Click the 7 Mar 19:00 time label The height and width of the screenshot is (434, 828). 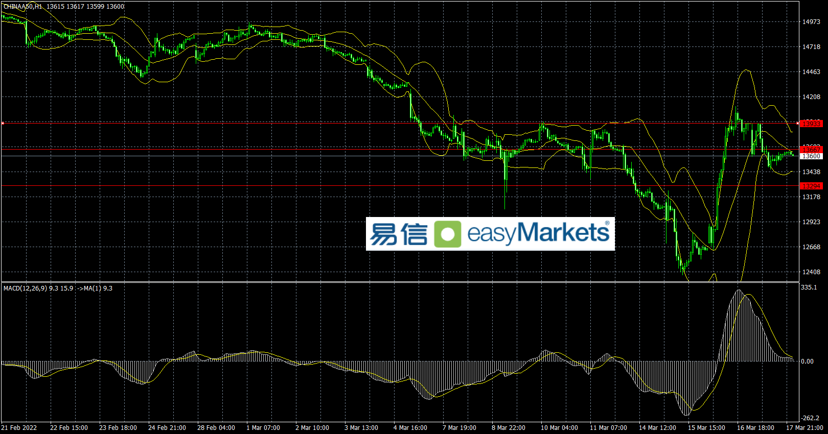[x=459, y=428]
